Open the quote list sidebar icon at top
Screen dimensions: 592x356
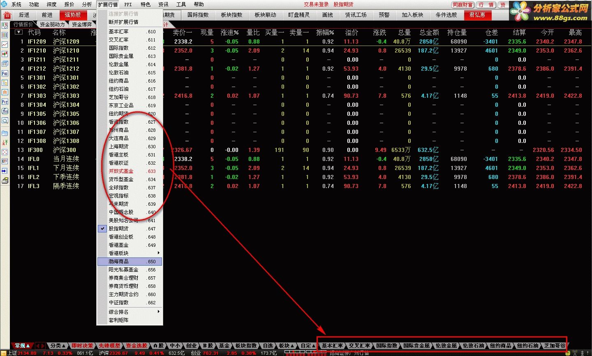(x=5, y=25)
